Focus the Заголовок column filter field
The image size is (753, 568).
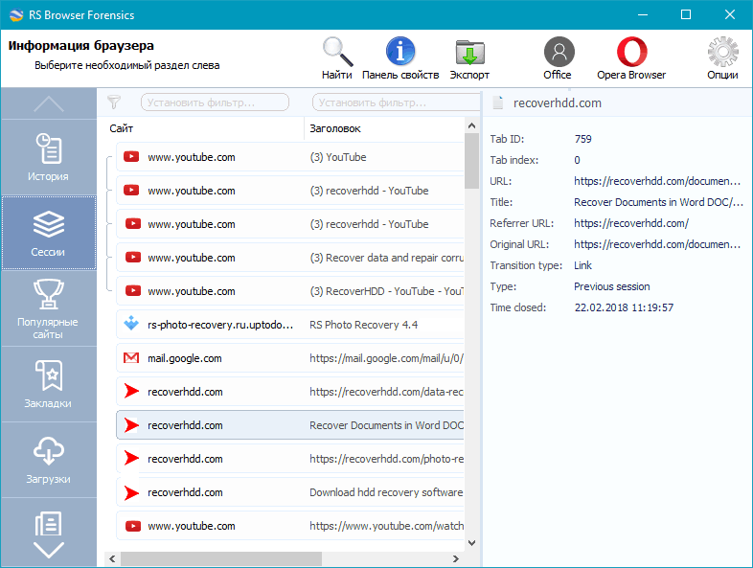397,102
